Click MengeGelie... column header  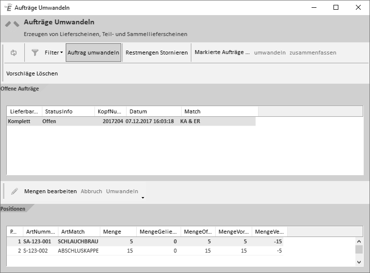[159, 232]
